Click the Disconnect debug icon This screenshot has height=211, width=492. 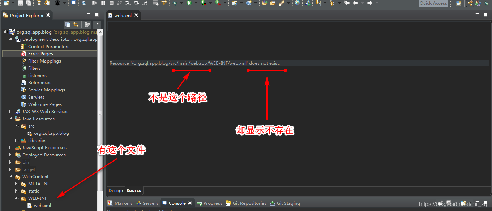point(120,3)
